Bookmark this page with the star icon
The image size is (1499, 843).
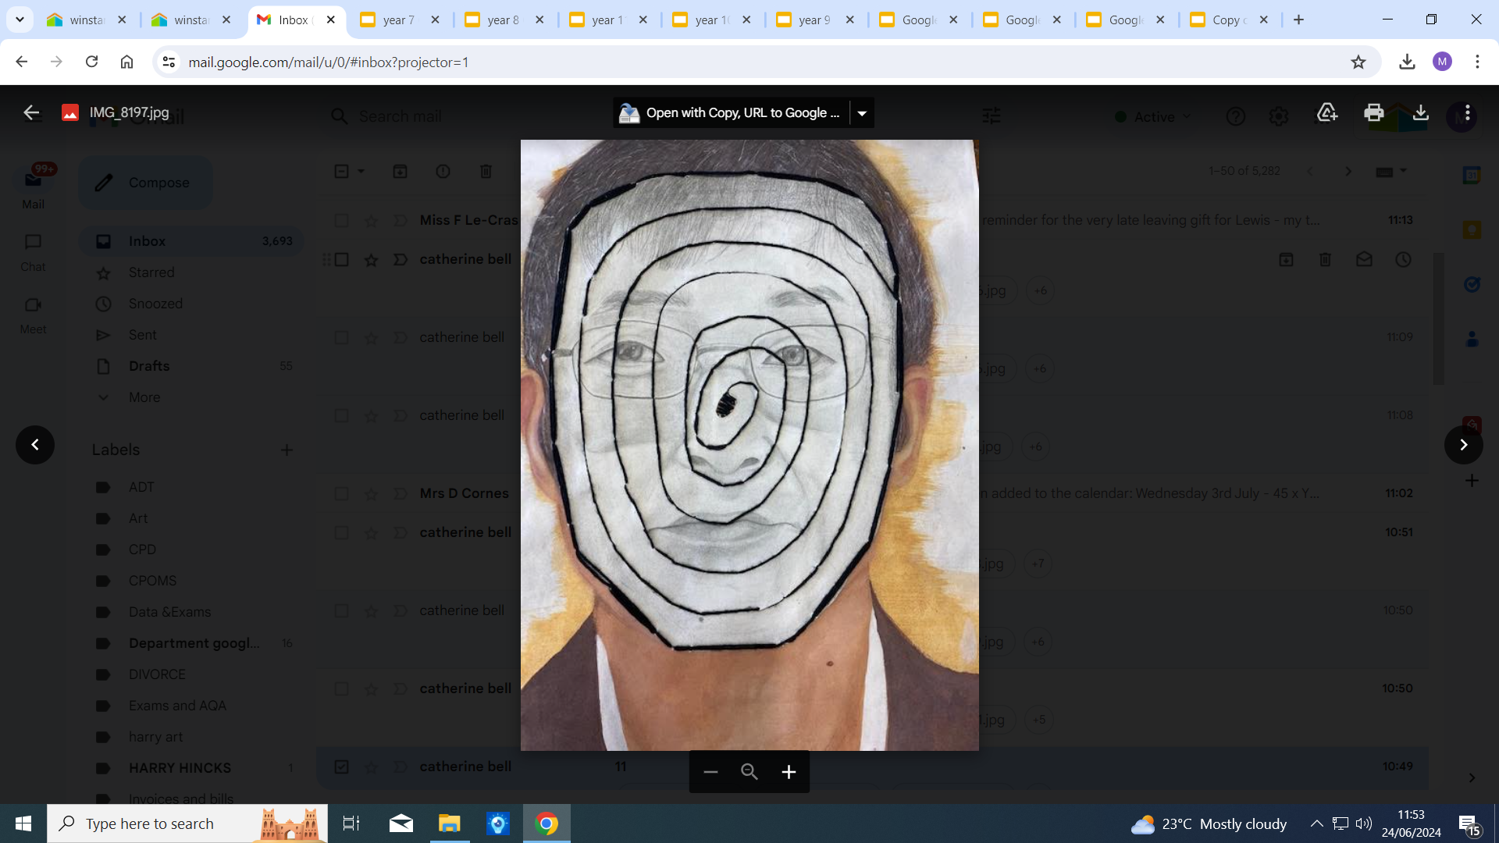click(x=1358, y=62)
